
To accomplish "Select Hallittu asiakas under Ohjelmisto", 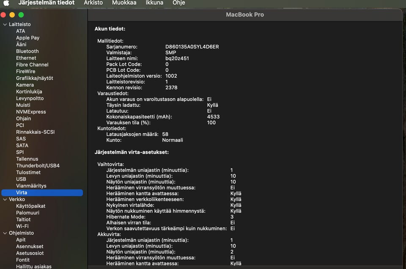I will click(x=34, y=266).
